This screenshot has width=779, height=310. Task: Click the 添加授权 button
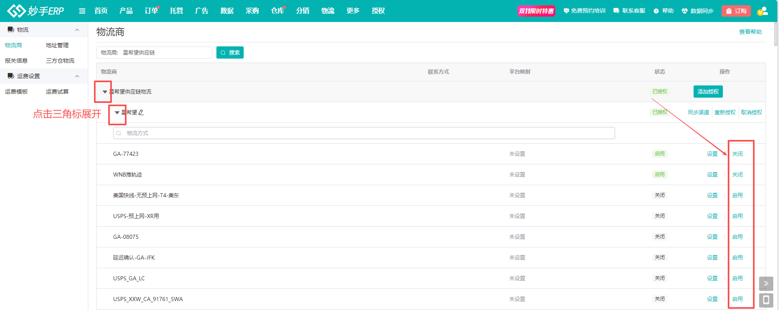[x=708, y=92]
